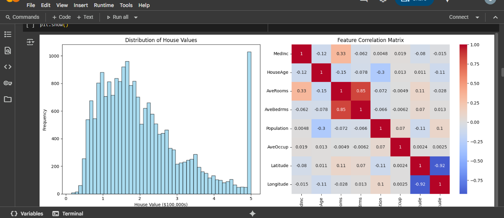Open the Tools menu
Viewport: 504px width, 218px height.
pyautogui.click(x=126, y=5)
